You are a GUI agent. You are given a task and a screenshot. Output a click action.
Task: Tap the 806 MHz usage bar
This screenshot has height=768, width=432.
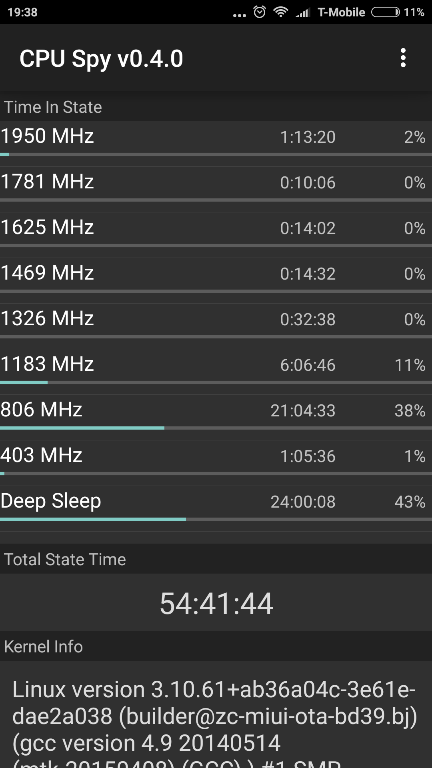tap(216, 428)
